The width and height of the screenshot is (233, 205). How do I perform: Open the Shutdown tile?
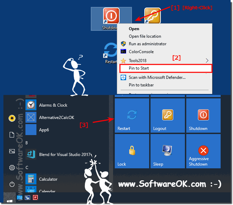tap(203, 116)
